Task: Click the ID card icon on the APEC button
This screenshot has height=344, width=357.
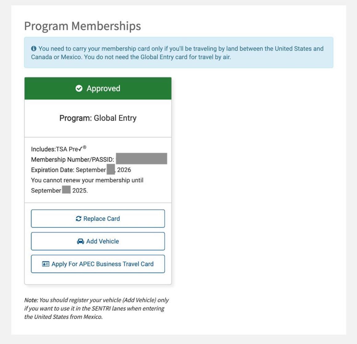Action: (46, 264)
